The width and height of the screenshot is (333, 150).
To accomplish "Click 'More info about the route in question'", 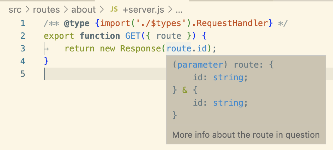I will pos(246,135).
